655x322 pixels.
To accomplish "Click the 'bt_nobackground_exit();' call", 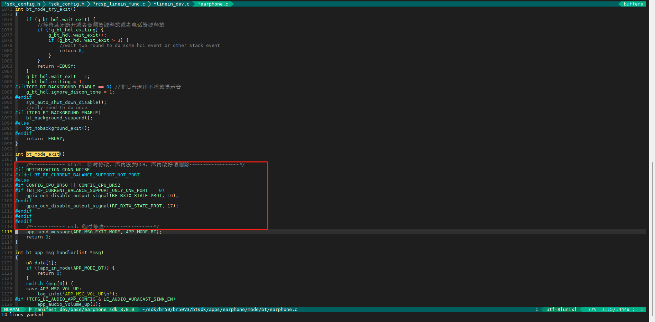I will coord(58,128).
